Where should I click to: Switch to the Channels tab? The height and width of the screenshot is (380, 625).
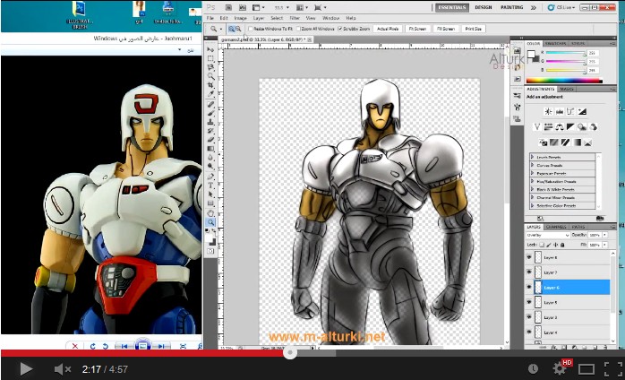[556, 227]
